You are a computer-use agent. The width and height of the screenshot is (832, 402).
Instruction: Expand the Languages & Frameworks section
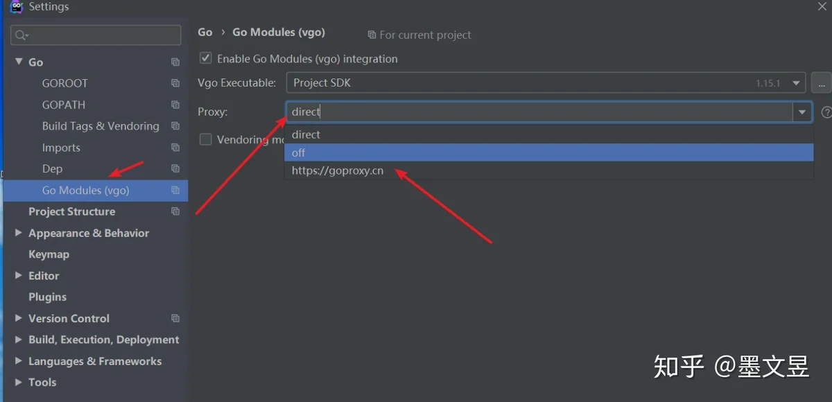tap(19, 361)
